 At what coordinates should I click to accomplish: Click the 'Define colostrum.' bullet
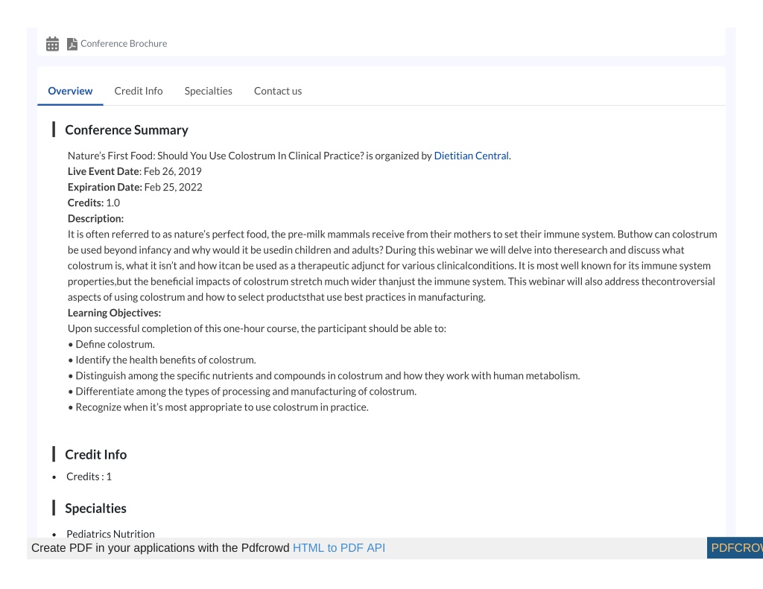click(112, 344)
